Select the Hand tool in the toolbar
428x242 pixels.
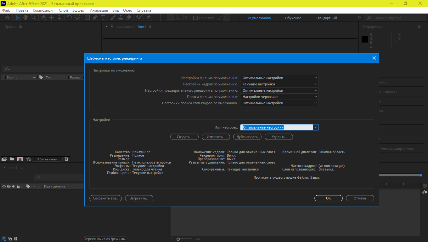click(25, 18)
